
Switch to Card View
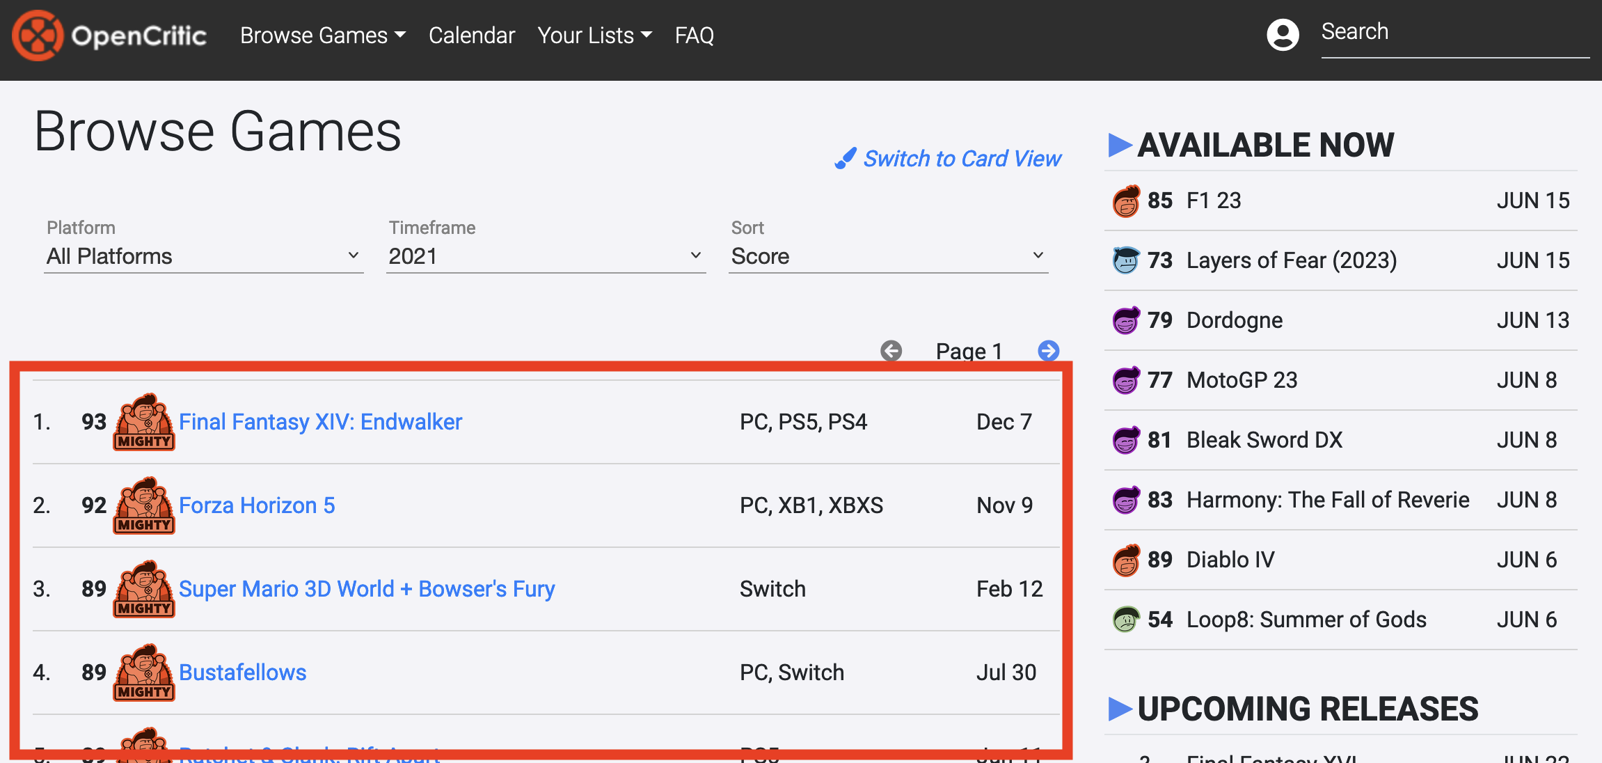click(962, 159)
